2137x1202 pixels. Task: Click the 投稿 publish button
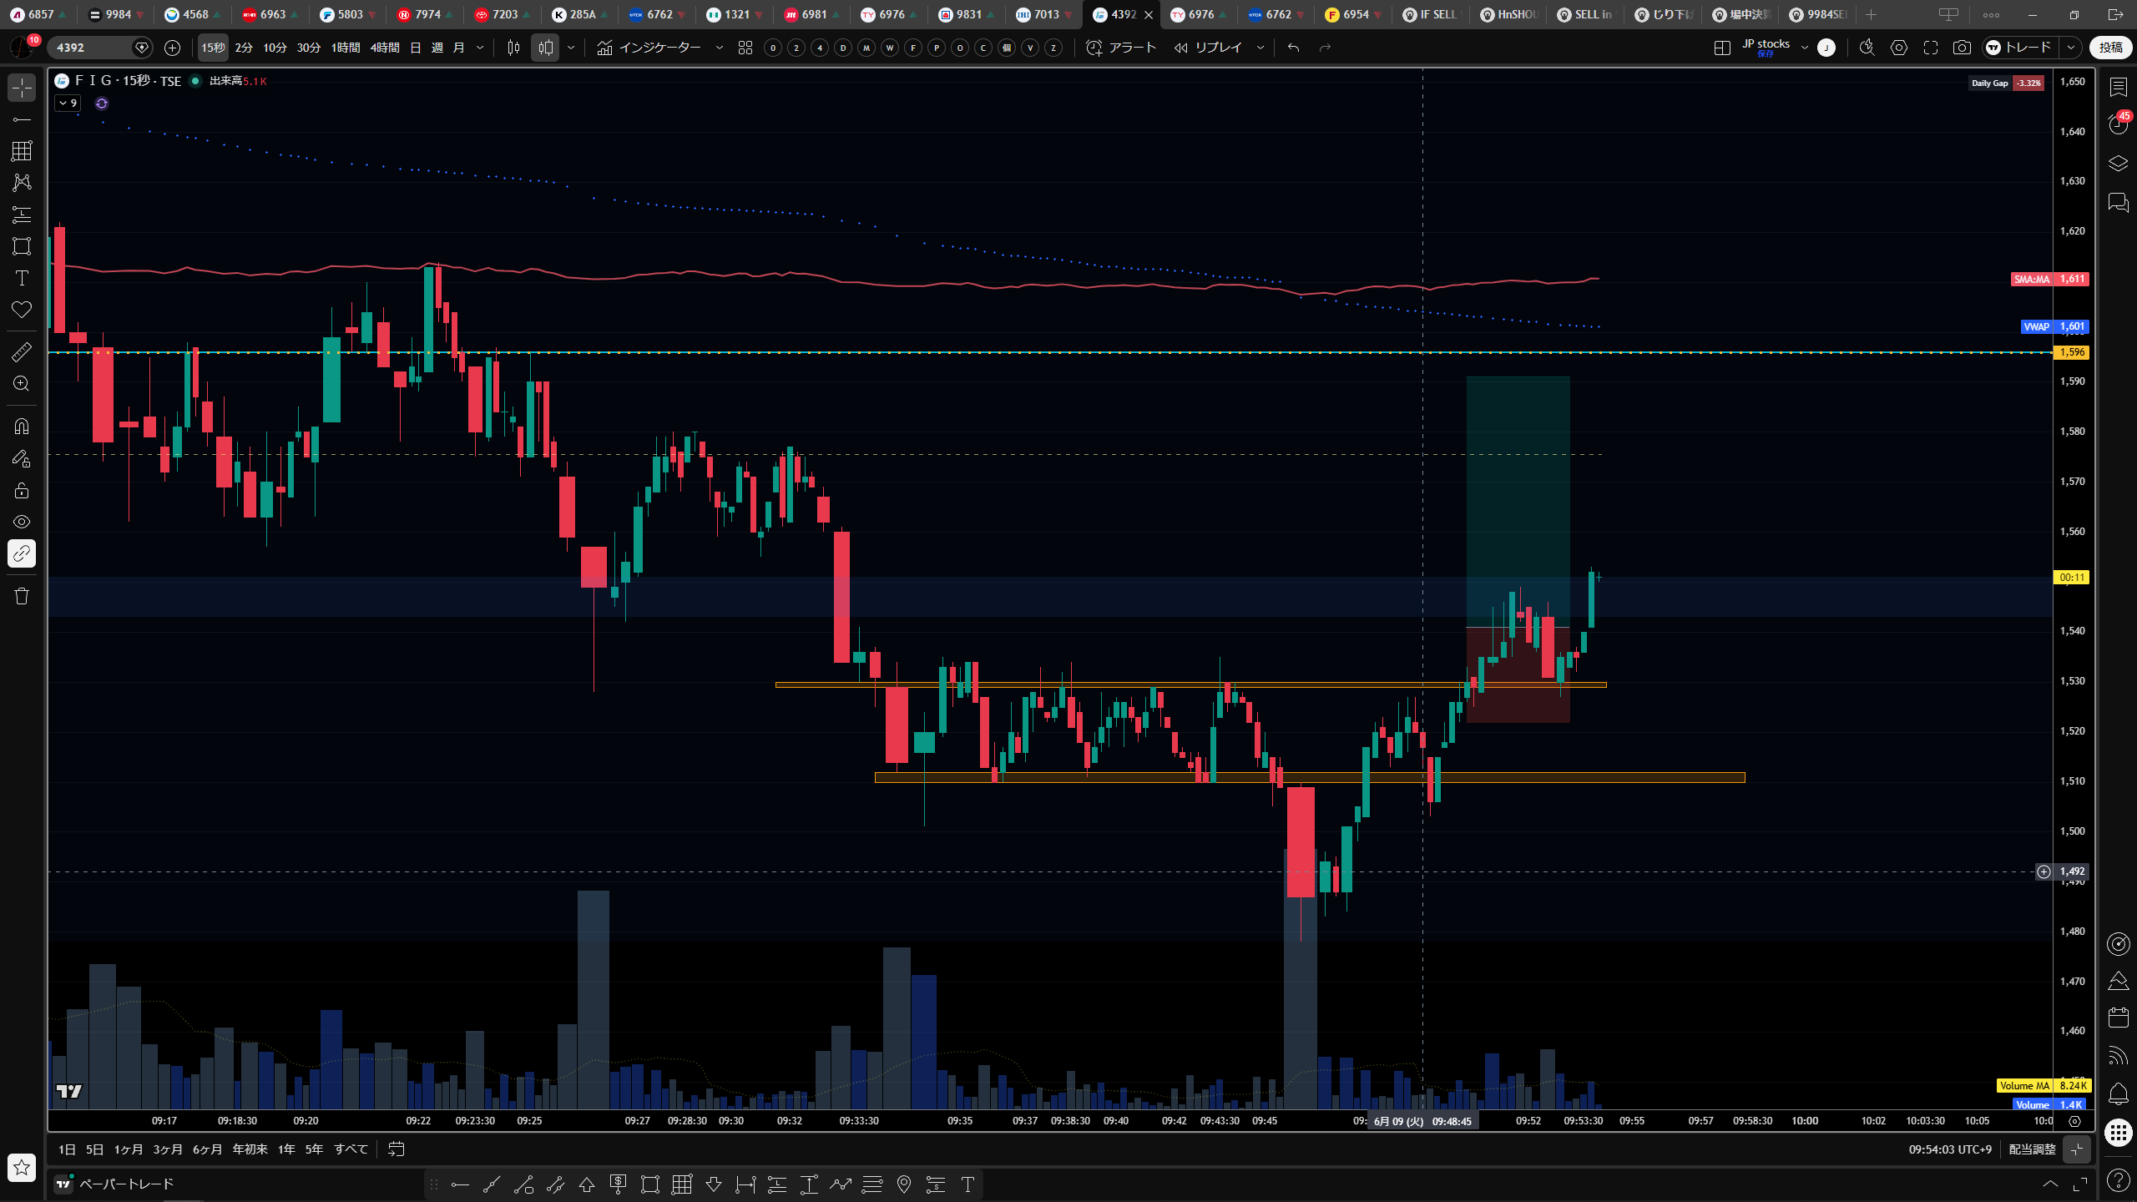point(2110,48)
